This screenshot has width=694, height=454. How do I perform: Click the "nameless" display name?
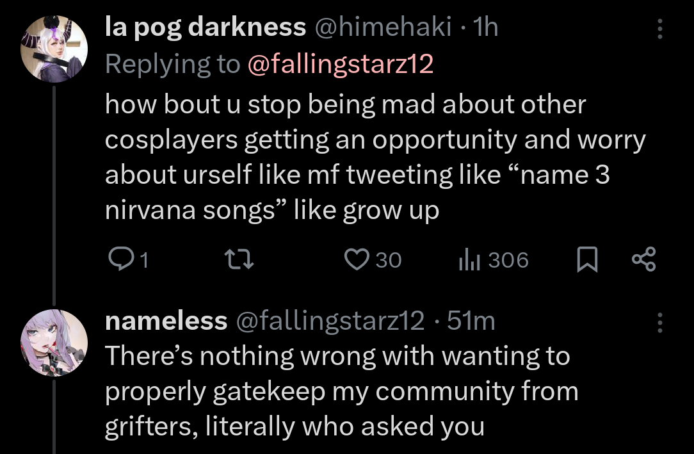pos(166,321)
